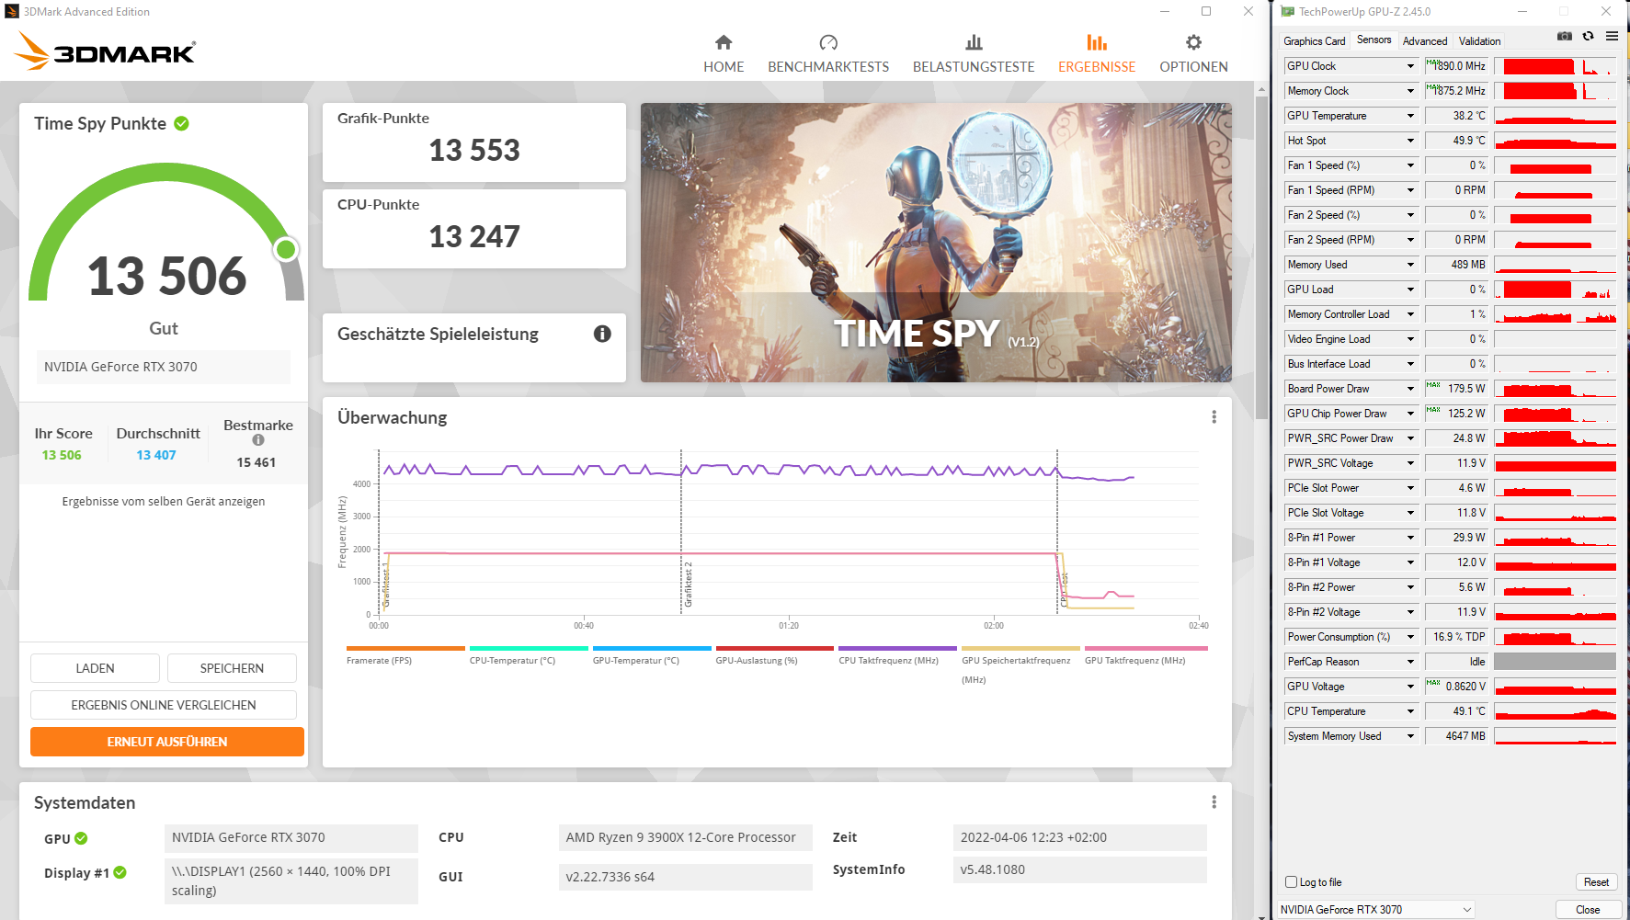The width and height of the screenshot is (1630, 920).
Task: Take a GPU-Z screenshot with the camera icon
Action: [1565, 36]
